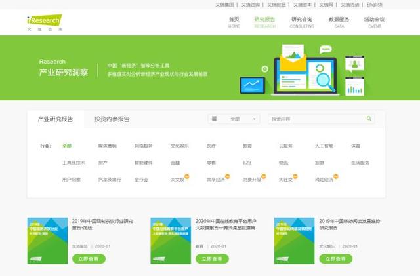Image resolution: width=420 pixels, height=276 pixels.
Task: Click the HOT badge on 大文娱
Action: 187,176
